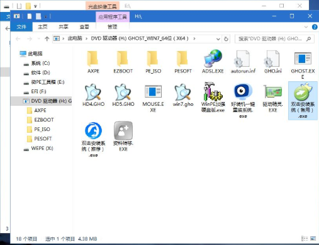Select the win7.gho ghost image file

(x=183, y=92)
